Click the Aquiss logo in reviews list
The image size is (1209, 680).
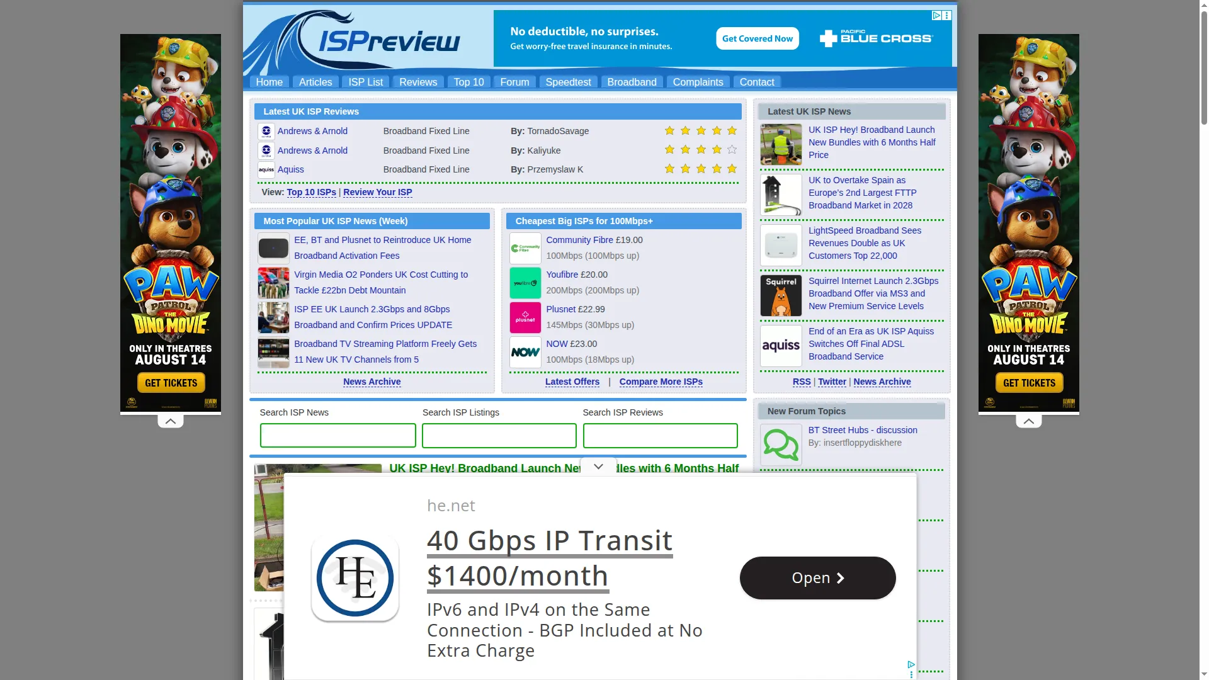coord(266,169)
